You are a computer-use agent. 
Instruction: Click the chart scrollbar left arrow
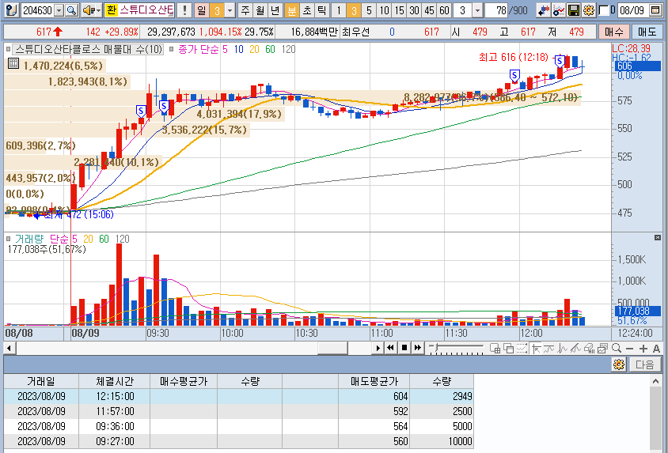pyautogui.click(x=9, y=349)
